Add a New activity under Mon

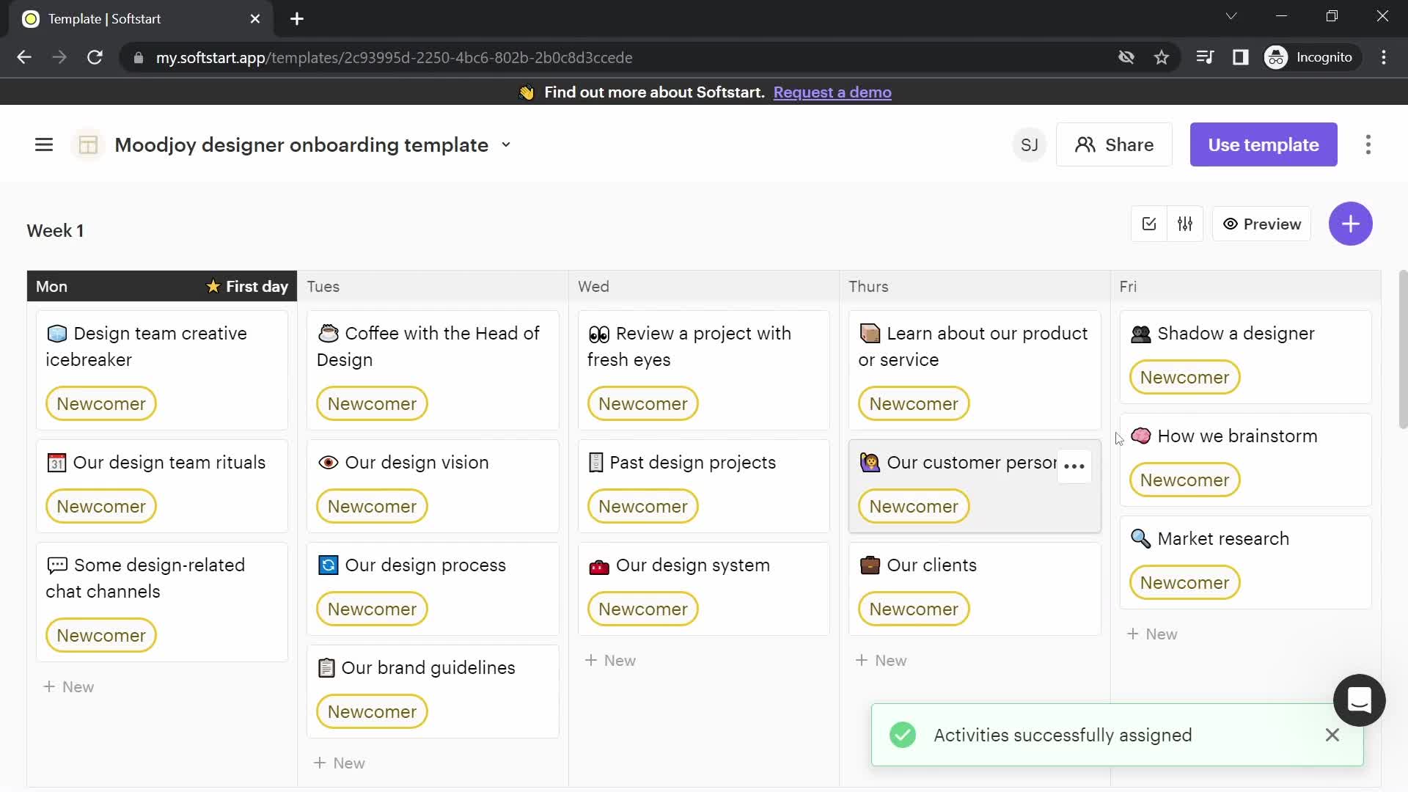[x=68, y=687]
